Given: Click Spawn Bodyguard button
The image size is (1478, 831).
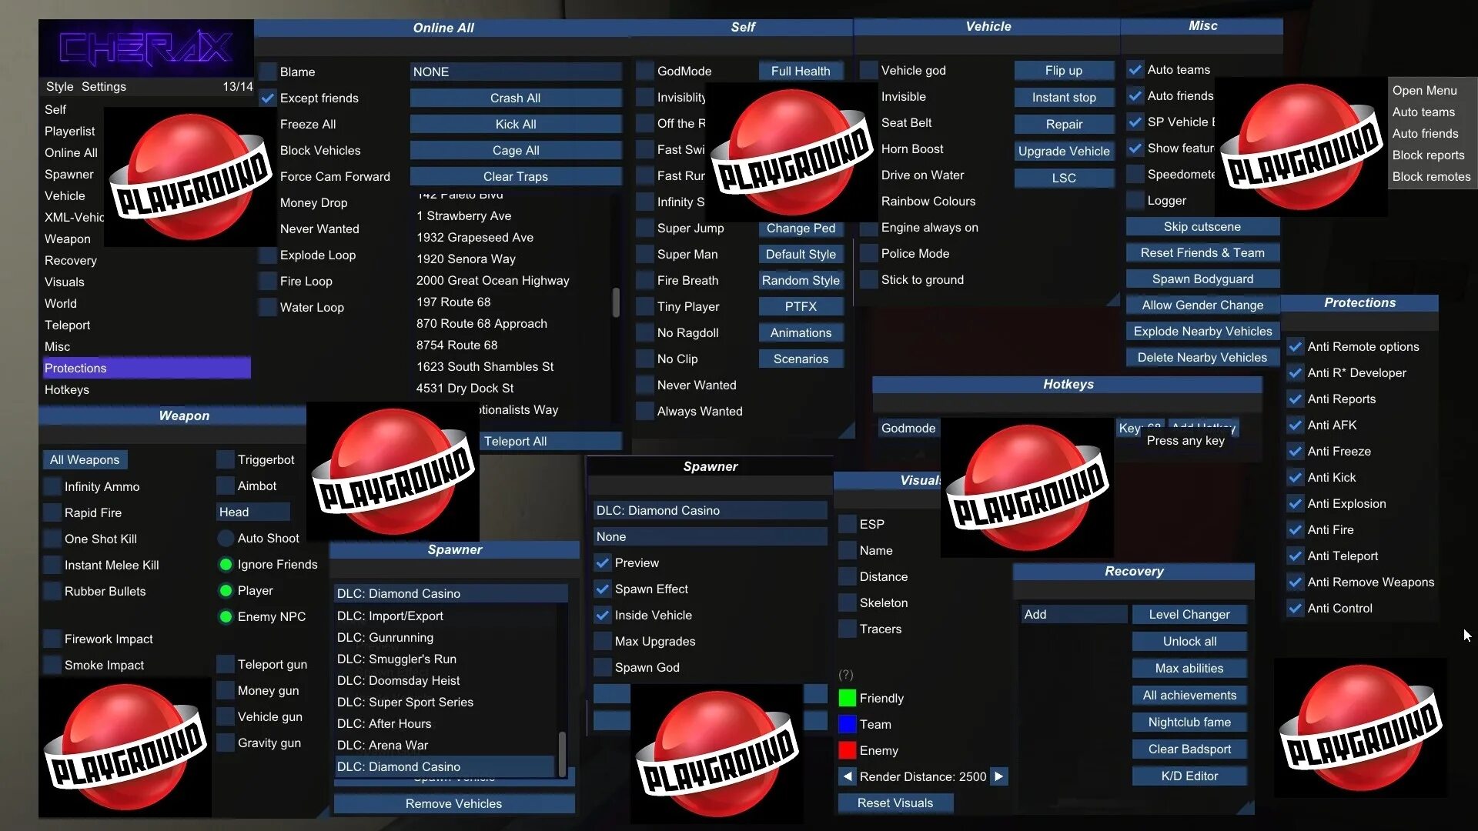Looking at the screenshot, I should (x=1202, y=279).
